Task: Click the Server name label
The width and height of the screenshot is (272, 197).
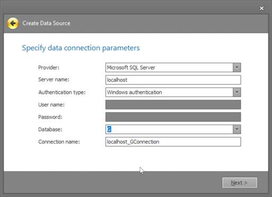Action: [54, 80]
